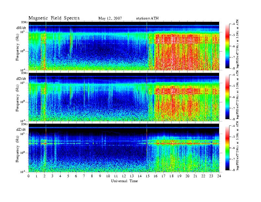Click inside the dZ/dt spectrogram plot
The width and height of the screenshot is (261, 202).
coord(124,148)
